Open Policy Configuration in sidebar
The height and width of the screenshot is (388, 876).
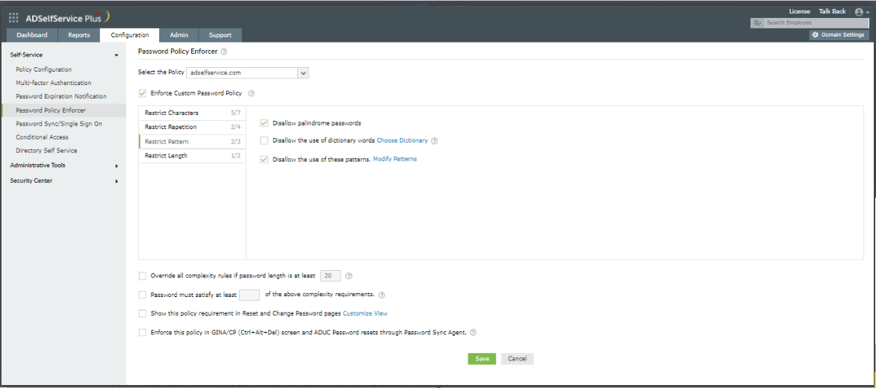43,70
